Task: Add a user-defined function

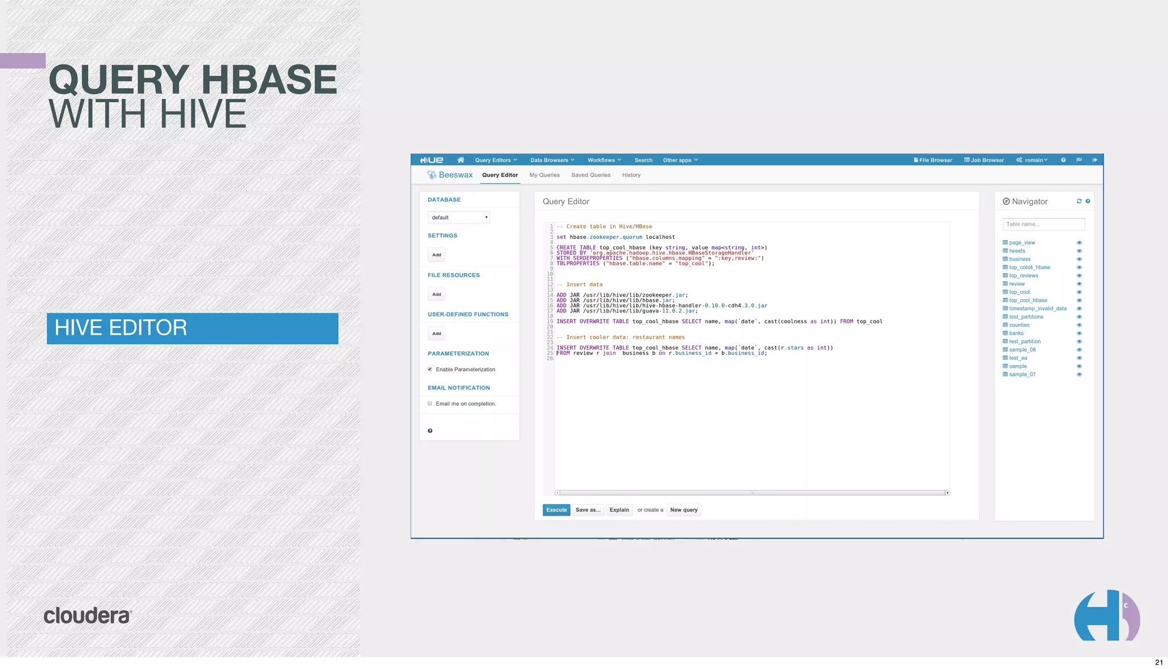Action: 436,334
